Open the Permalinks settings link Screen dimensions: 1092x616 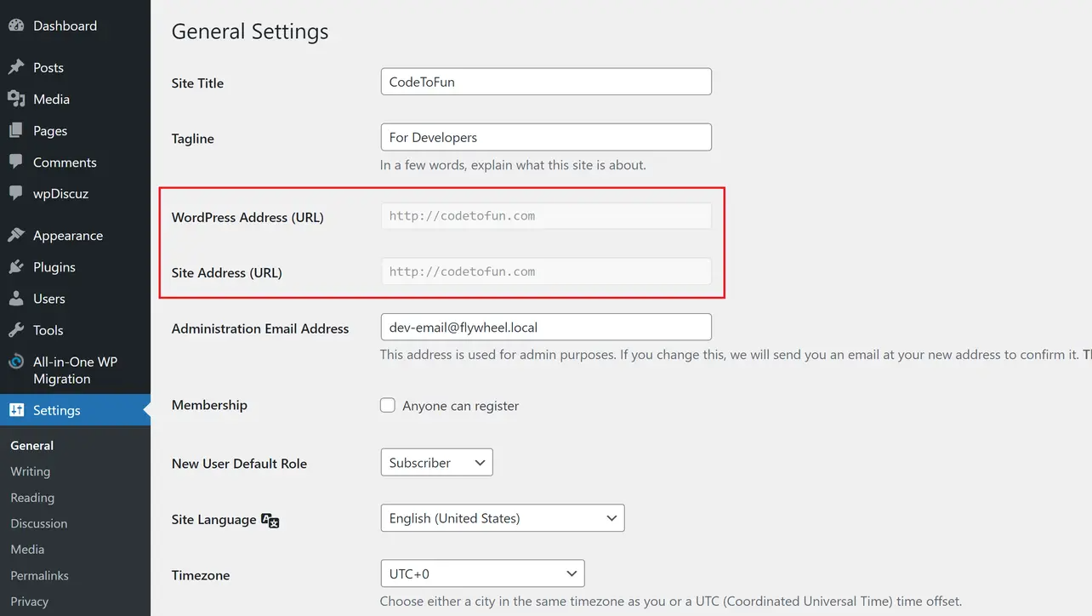pos(39,575)
